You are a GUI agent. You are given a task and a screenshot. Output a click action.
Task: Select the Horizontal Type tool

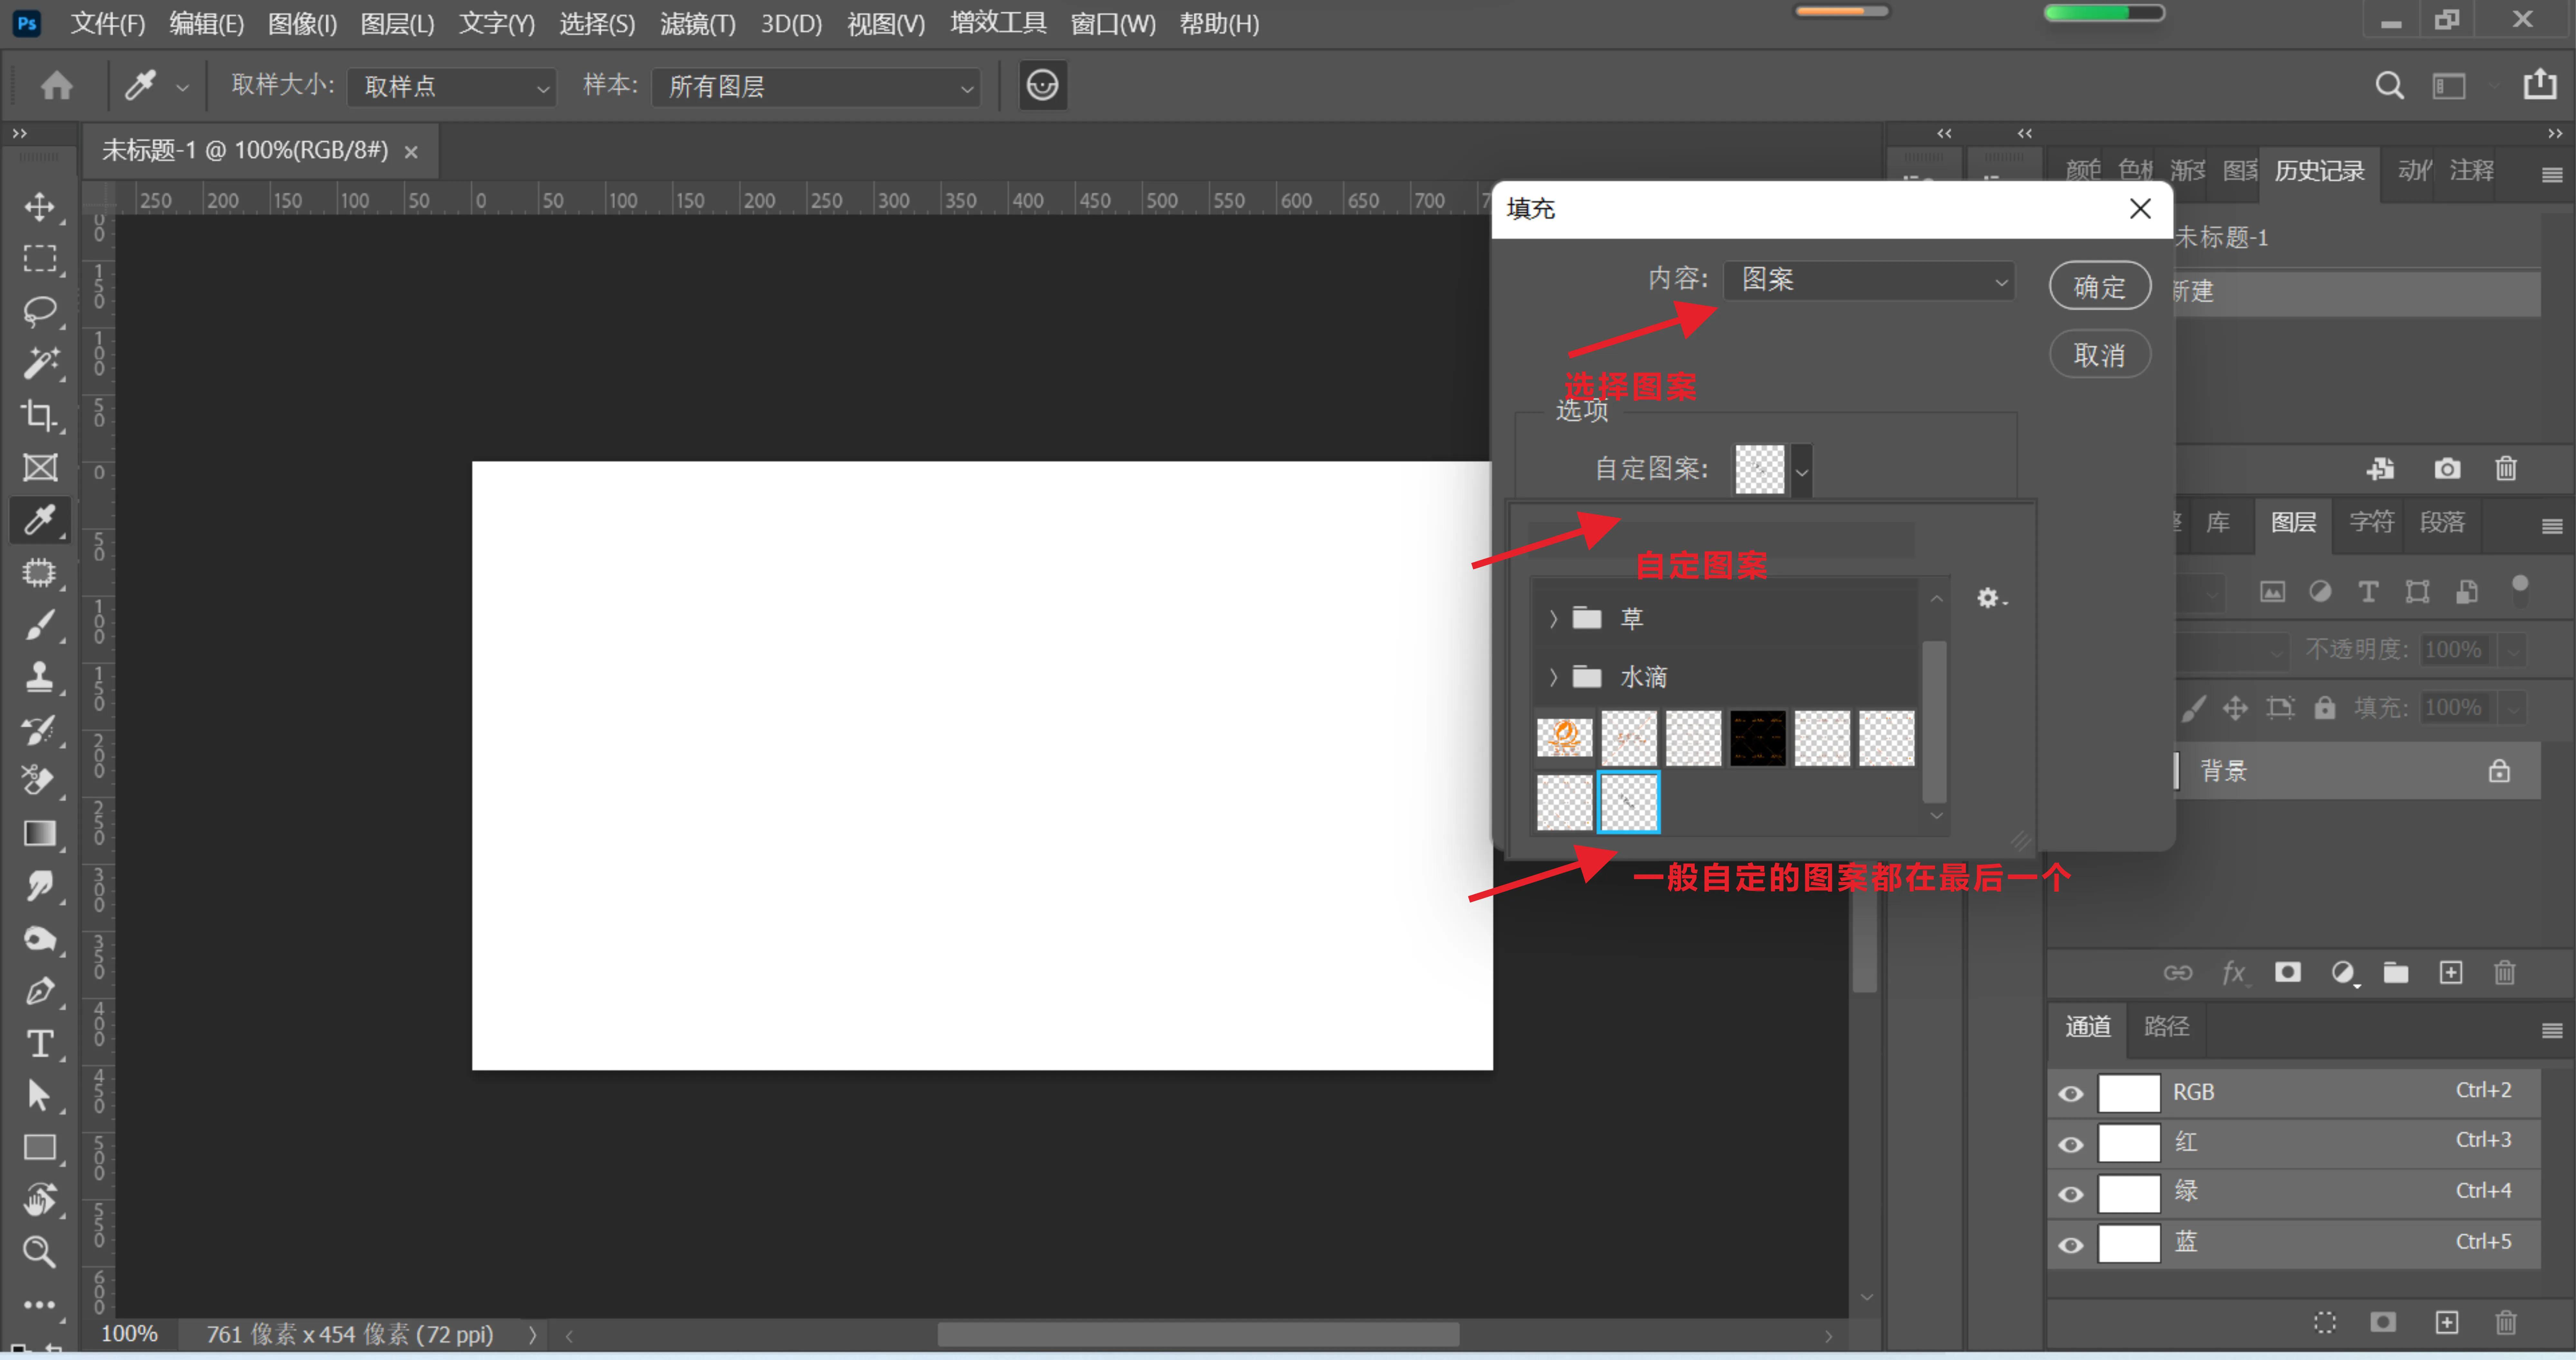(40, 1044)
